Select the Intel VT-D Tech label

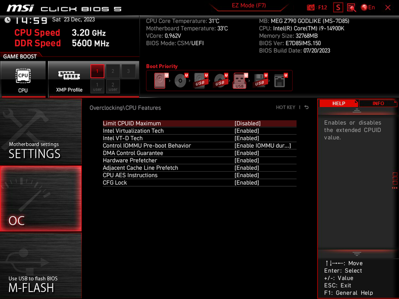click(x=123, y=138)
